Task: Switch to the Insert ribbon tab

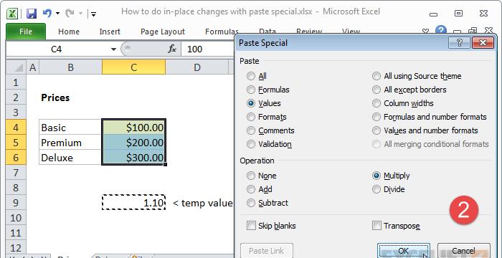Action: [x=110, y=32]
